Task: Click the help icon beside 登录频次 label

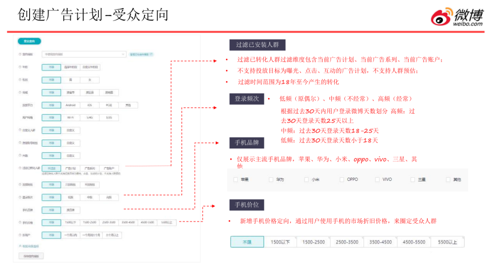Action: coord(20,197)
